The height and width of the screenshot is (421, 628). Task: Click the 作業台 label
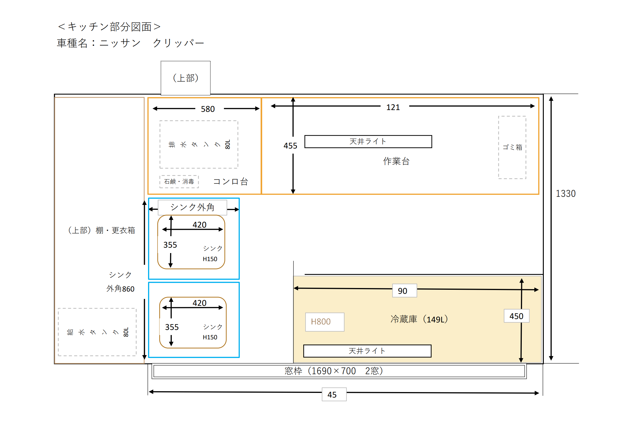point(396,161)
